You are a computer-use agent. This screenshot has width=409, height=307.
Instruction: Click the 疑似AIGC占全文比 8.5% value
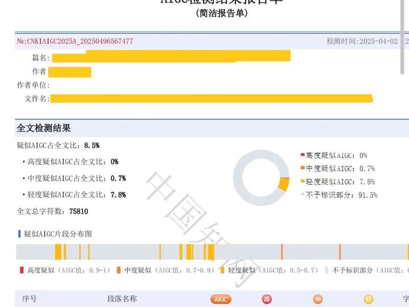[92, 145]
